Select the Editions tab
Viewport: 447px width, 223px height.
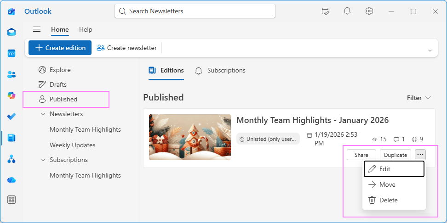click(x=166, y=71)
